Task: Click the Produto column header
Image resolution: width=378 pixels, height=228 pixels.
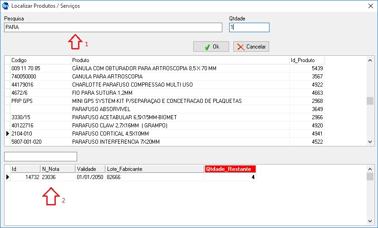Action: [x=180, y=60]
